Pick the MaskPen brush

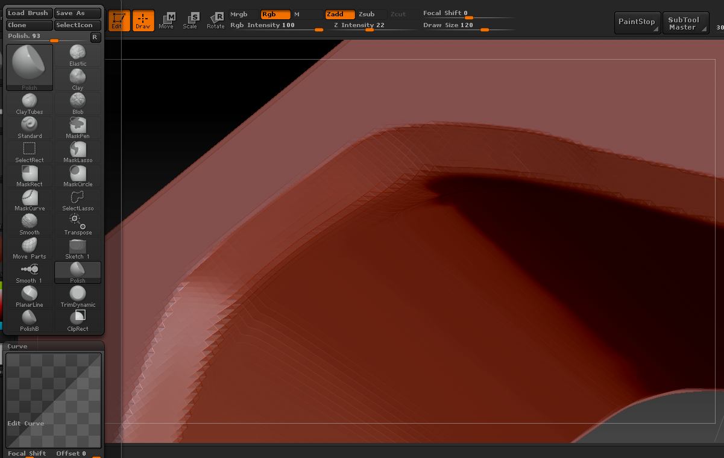click(x=78, y=128)
